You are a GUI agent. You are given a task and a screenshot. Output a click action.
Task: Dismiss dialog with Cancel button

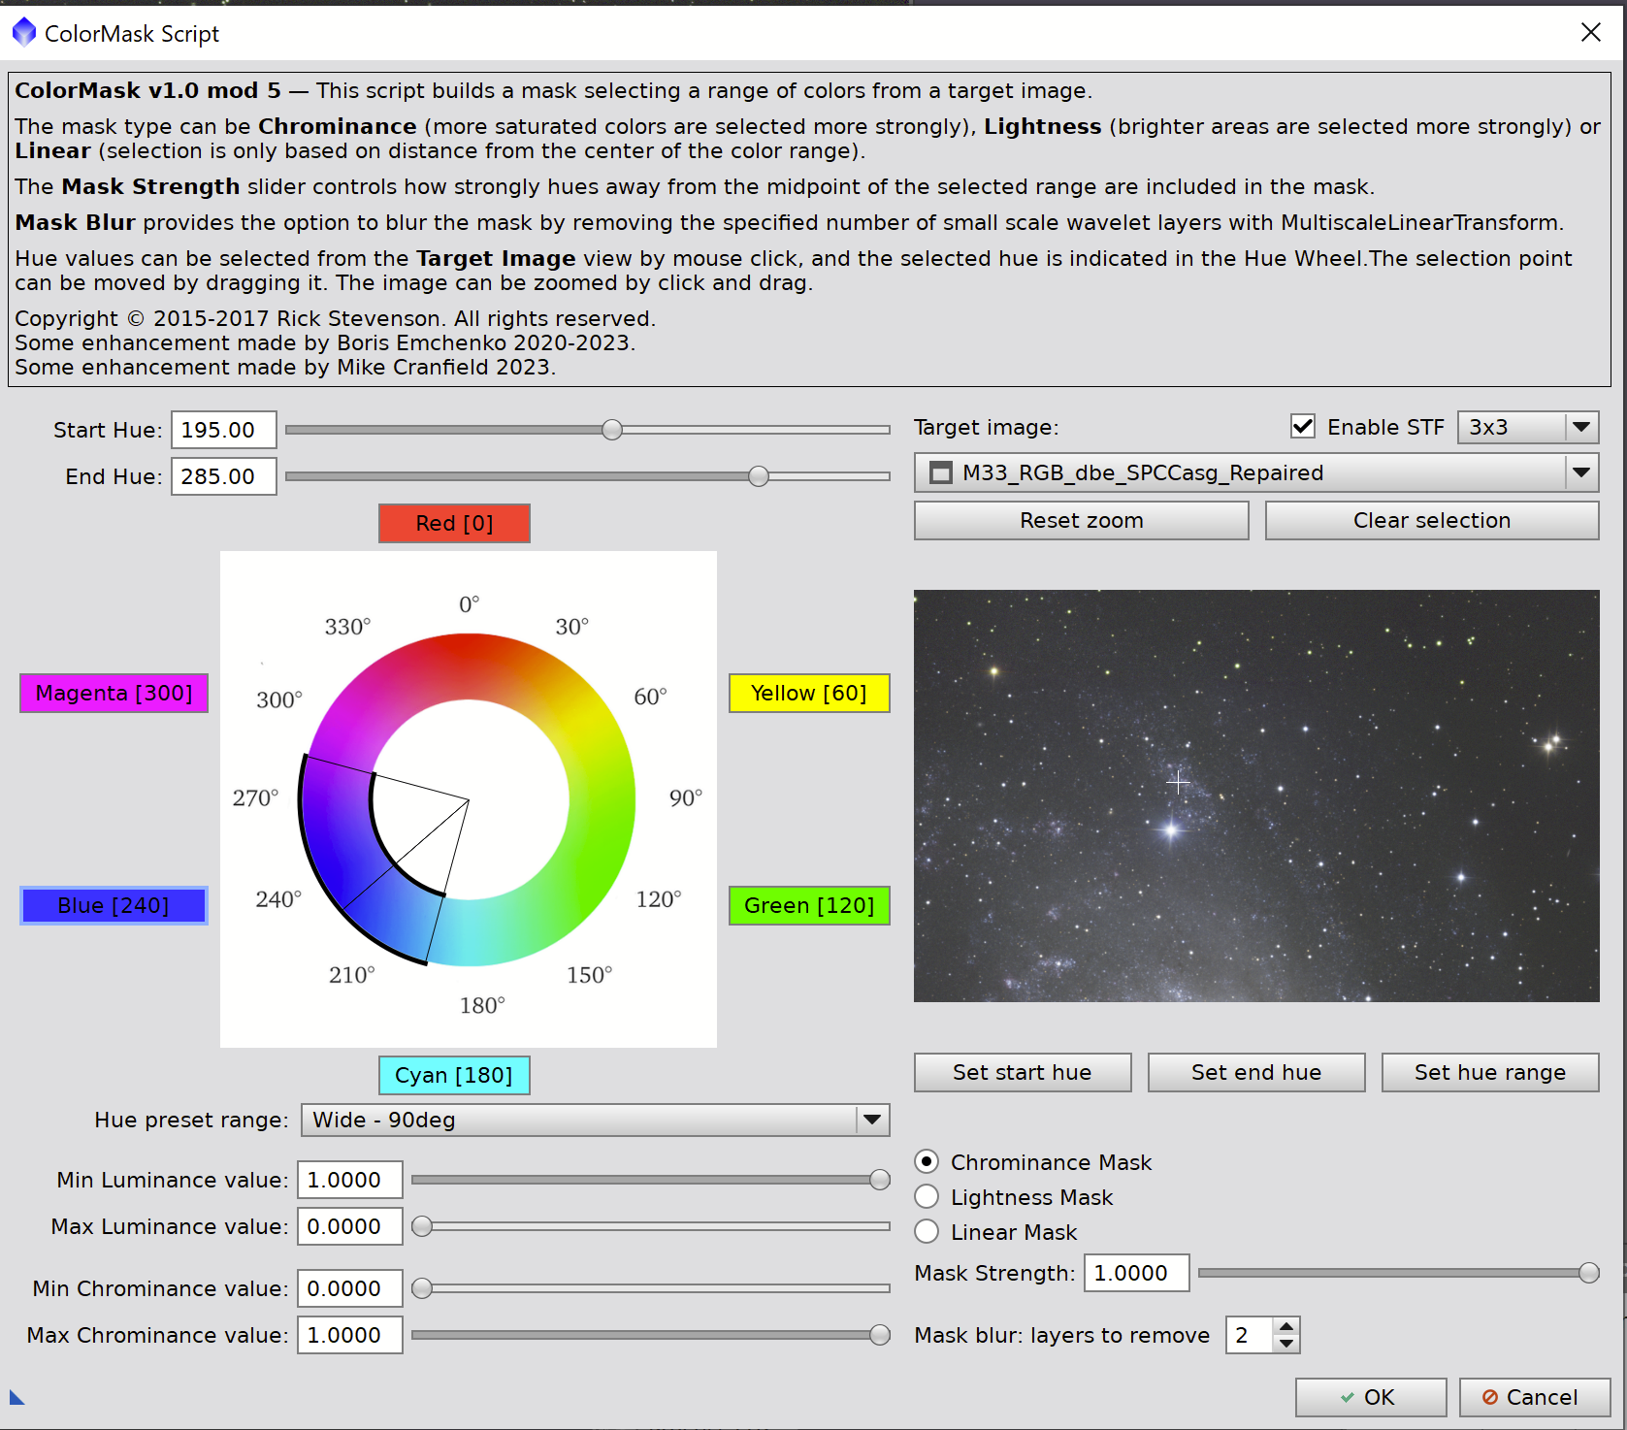tap(1534, 1397)
